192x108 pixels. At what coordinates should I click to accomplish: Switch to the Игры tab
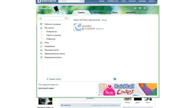[115, 12]
